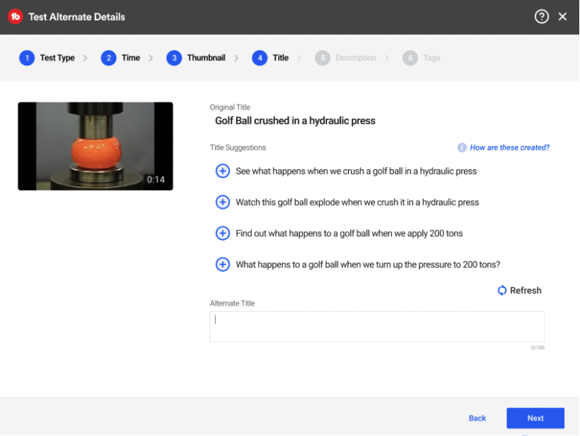Click the Refresh circular arrows icon

coord(502,291)
